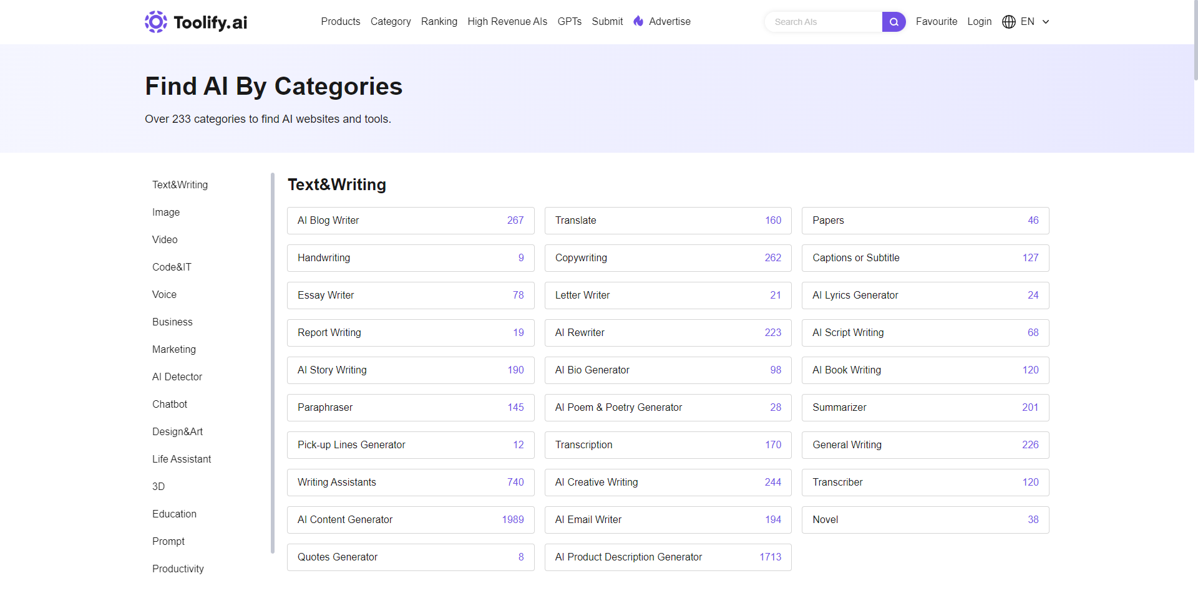Open the Ranking menu item
The height and width of the screenshot is (591, 1198).
click(439, 21)
